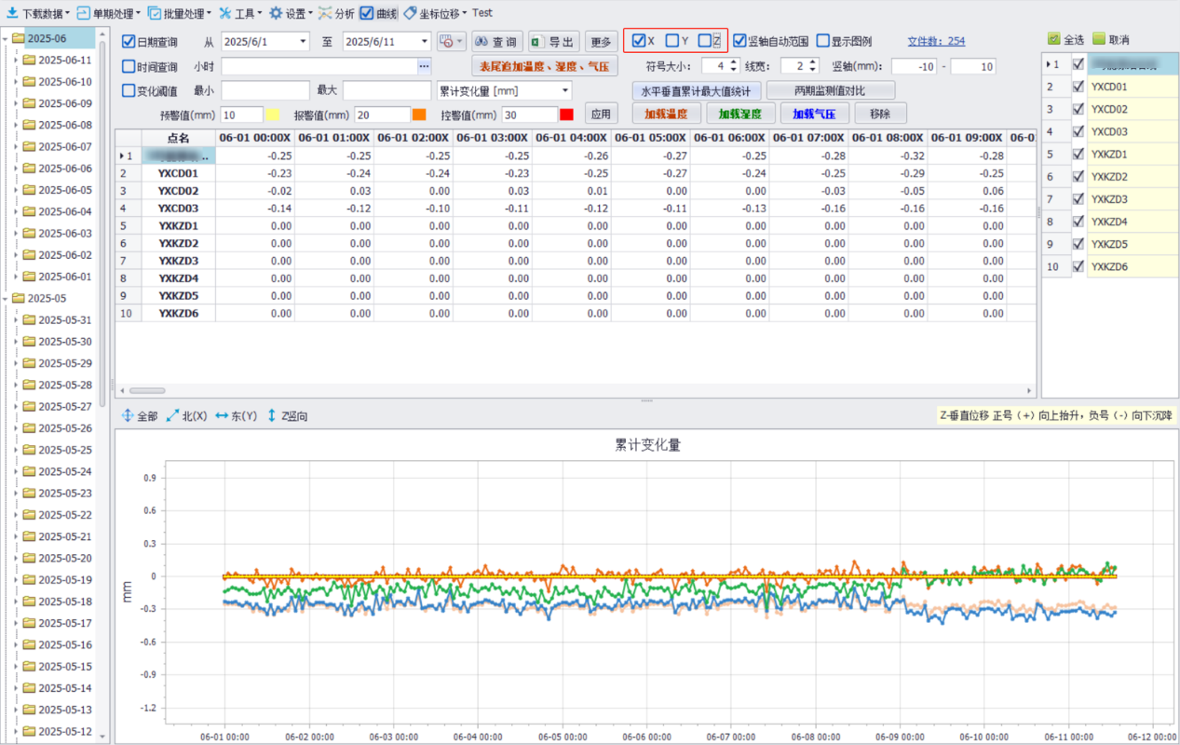The image size is (1180, 745).
Task: Enable the Y axis checkbox
Action: pyautogui.click(x=671, y=41)
